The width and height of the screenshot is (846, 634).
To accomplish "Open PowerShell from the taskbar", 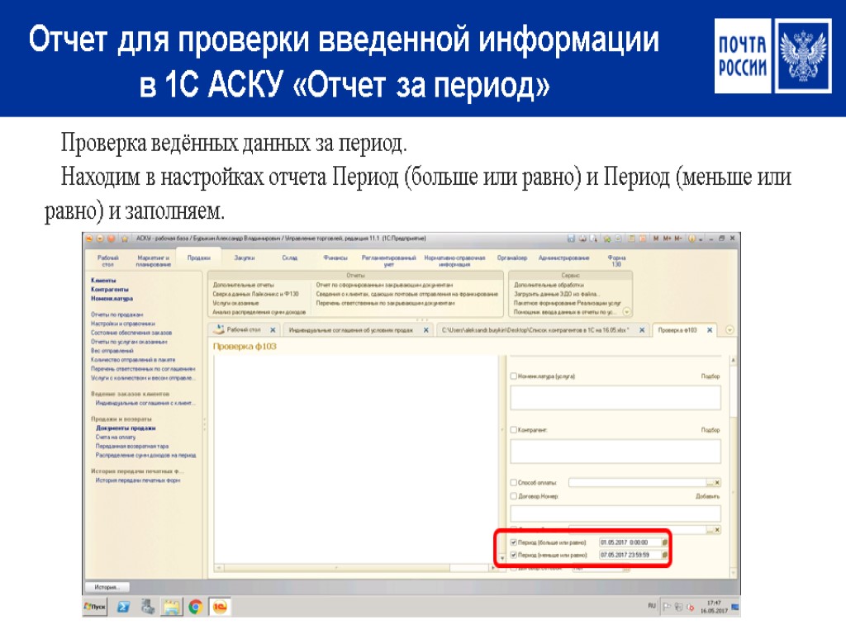I will 123,607.
